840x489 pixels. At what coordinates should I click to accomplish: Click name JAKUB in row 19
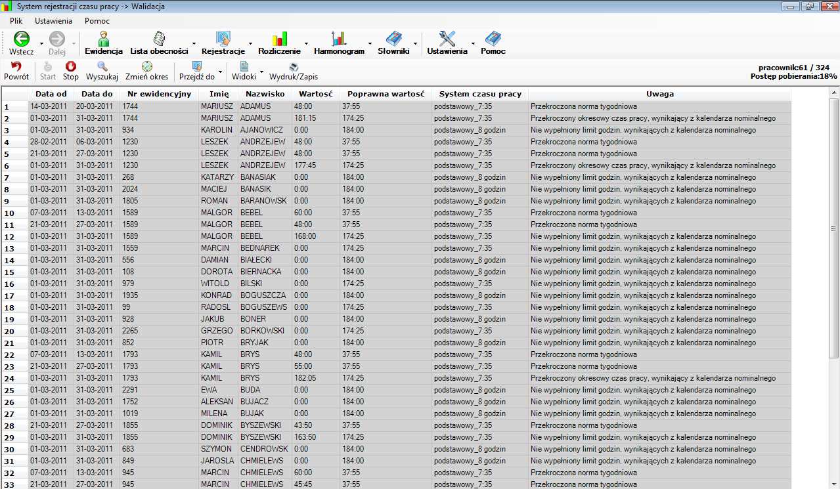click(x=213, y=319)
